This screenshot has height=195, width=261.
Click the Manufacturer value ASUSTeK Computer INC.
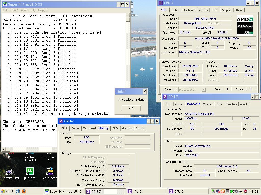(221, 114)
